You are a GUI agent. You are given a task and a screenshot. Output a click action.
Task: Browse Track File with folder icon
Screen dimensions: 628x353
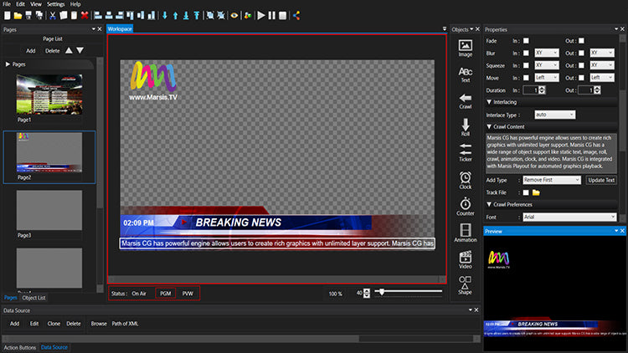535,192
